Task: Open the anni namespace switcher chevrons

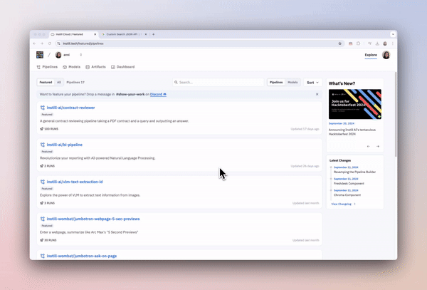Action: pos(81,55)
